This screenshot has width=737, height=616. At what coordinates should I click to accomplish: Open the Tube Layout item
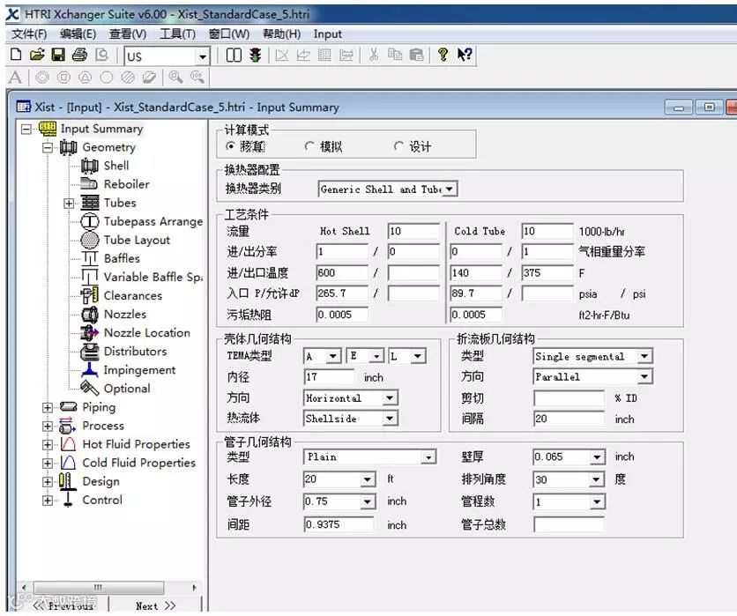coord(137,240)
